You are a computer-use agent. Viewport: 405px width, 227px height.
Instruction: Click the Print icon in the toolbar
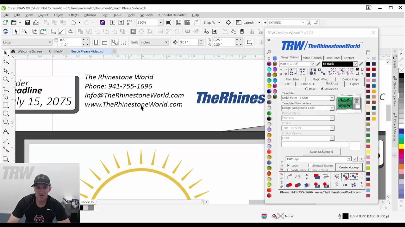pyautogui.click(x=36, y=22)
